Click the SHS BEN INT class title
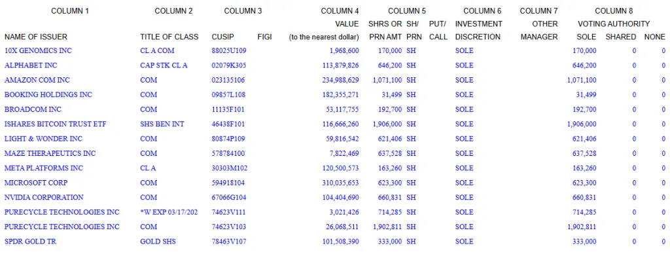 162,124
